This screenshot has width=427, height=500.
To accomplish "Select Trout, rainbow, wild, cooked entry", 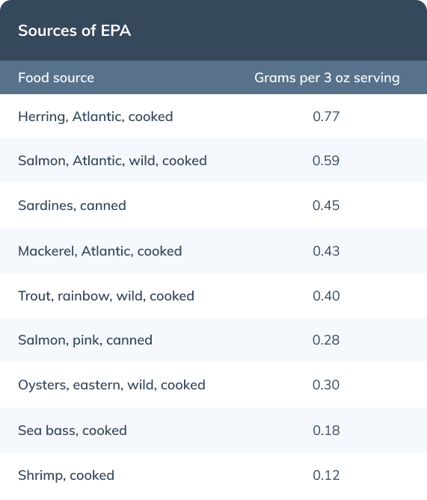I will [x=106, y=296].
